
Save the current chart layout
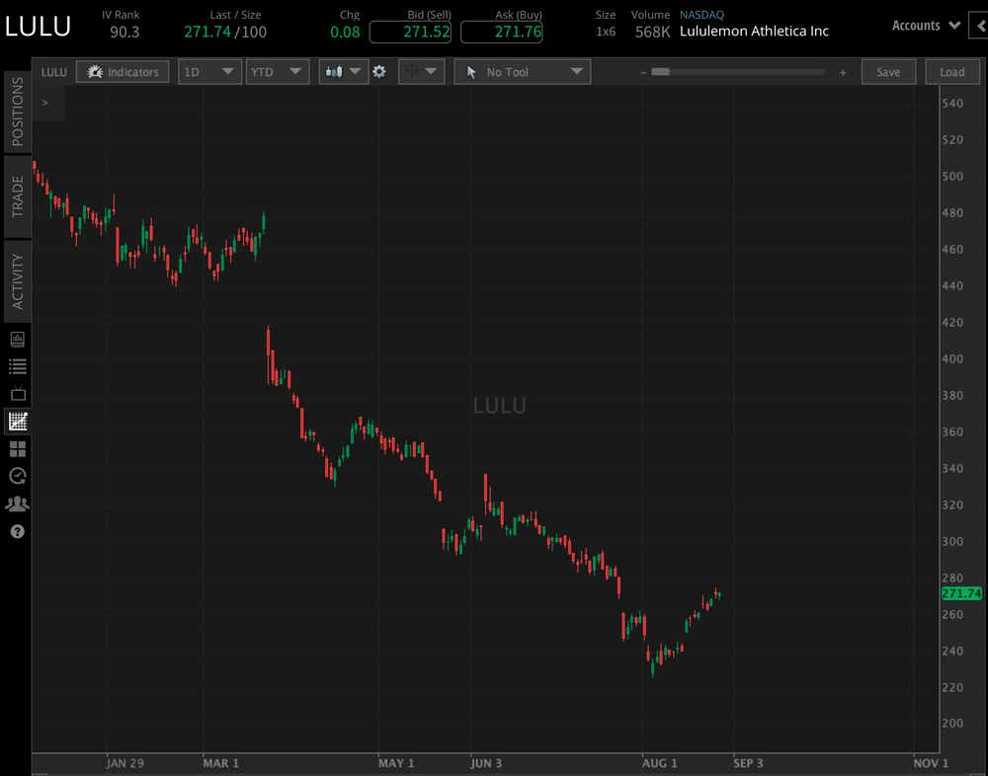(x=888, y=71)
